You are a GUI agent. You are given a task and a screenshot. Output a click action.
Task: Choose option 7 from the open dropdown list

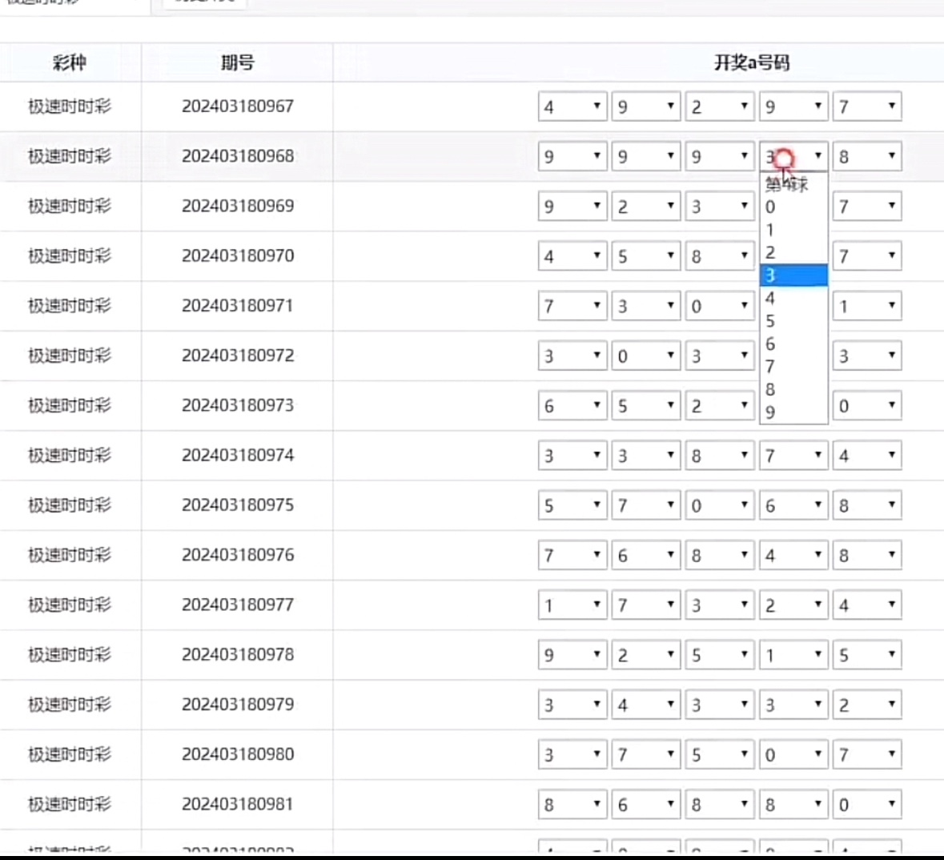[x=793, y=367]
